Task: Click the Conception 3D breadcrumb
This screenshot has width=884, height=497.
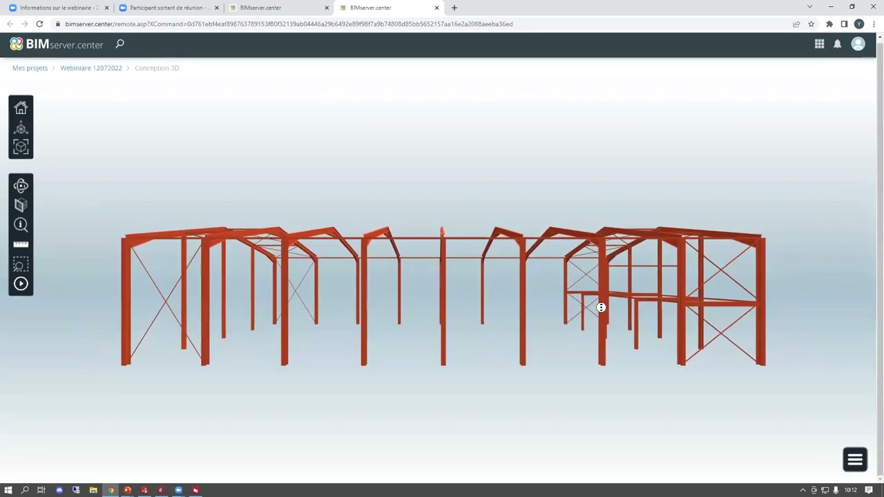Action: [x=157, y=68]
